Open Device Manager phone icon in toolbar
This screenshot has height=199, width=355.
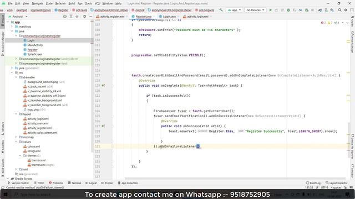pyautogui.click(x=326, y=10)
